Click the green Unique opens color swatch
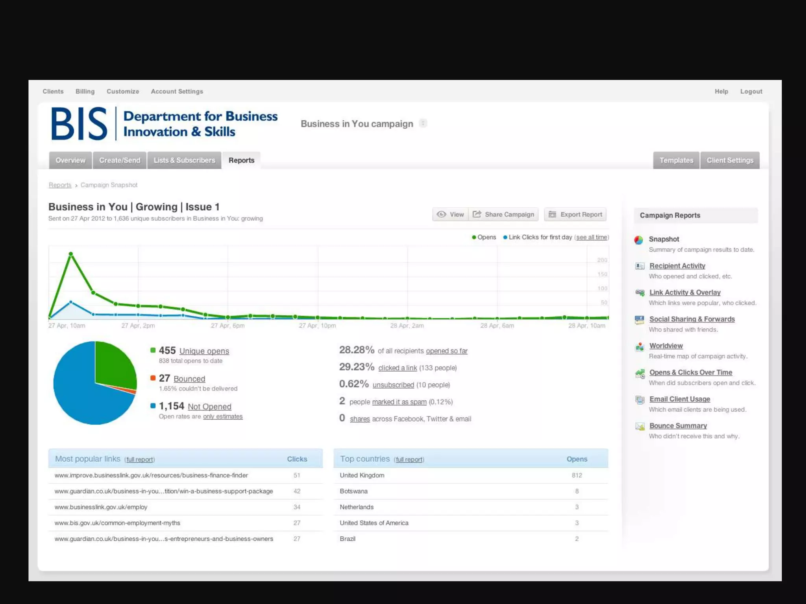806x604 pixels. (x=153, y=350)
